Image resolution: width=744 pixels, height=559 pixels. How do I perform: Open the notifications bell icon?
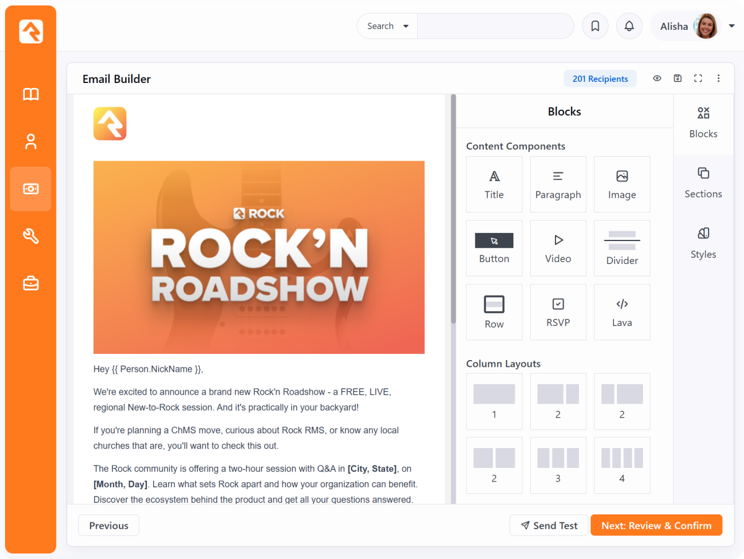(629, 26)
